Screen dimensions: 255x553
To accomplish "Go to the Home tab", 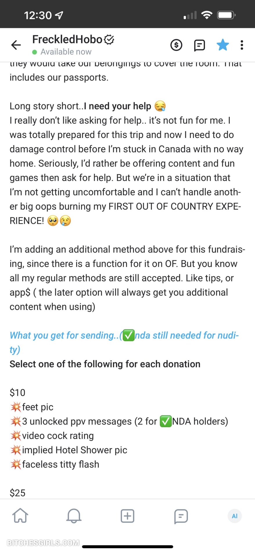I will 20,516.
